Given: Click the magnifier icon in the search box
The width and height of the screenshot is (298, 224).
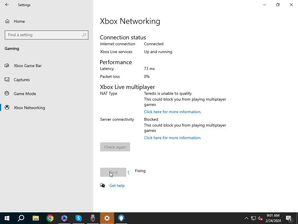Looking at the screenshot, I should coord(84,35).
